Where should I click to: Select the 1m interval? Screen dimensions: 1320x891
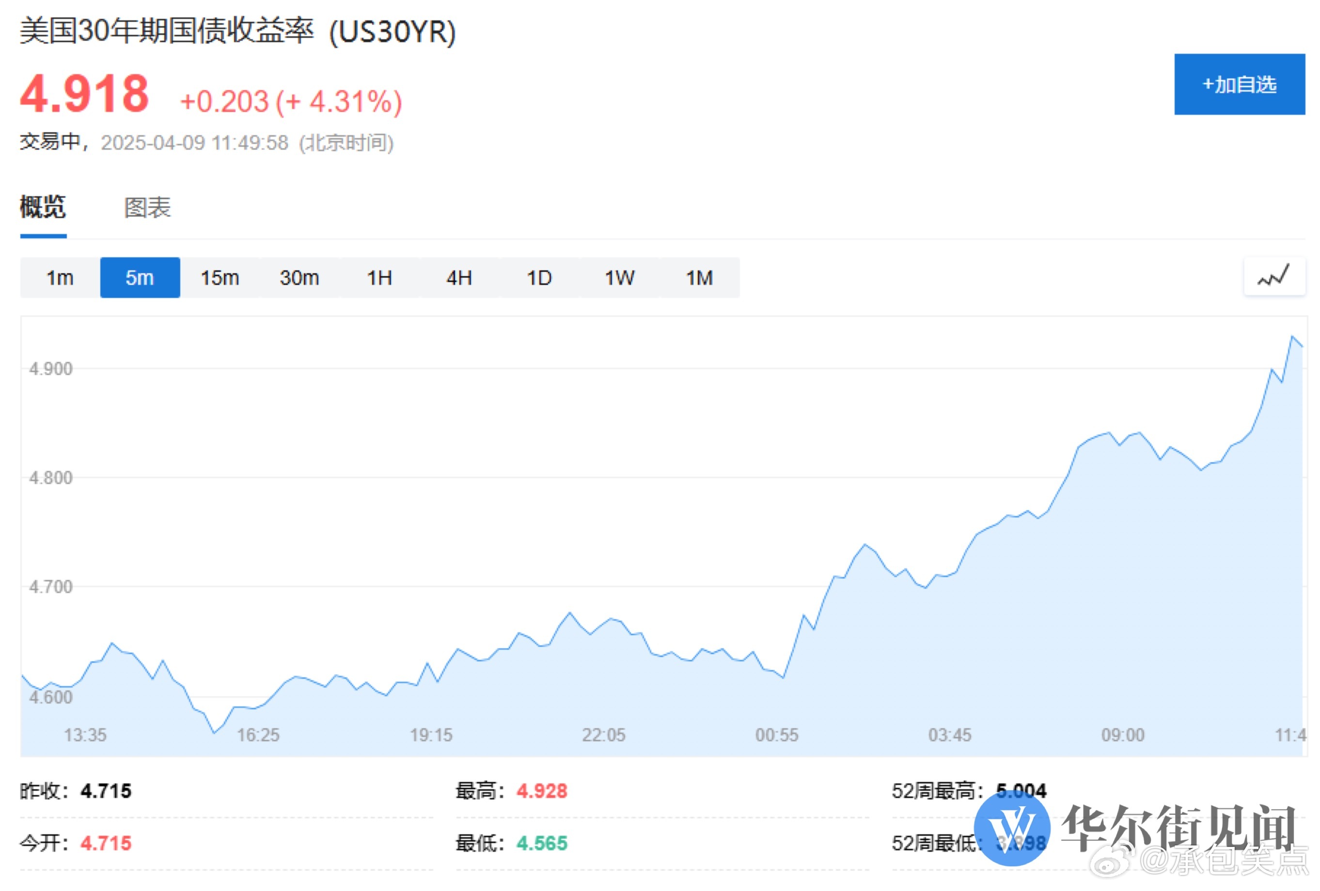click(x=60, y=278)
